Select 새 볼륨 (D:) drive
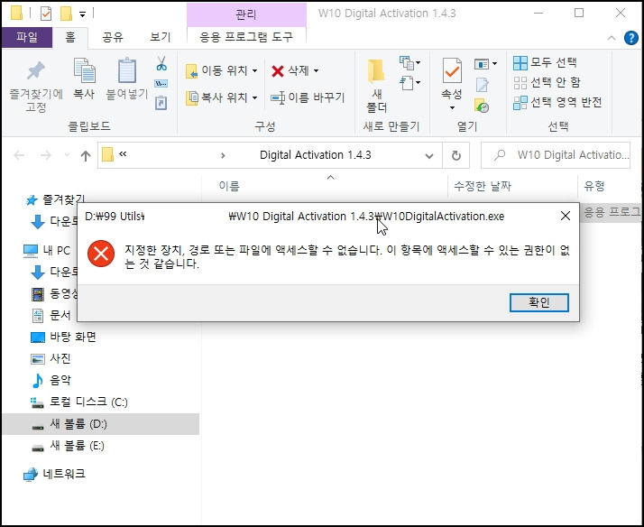 point(100,424)
